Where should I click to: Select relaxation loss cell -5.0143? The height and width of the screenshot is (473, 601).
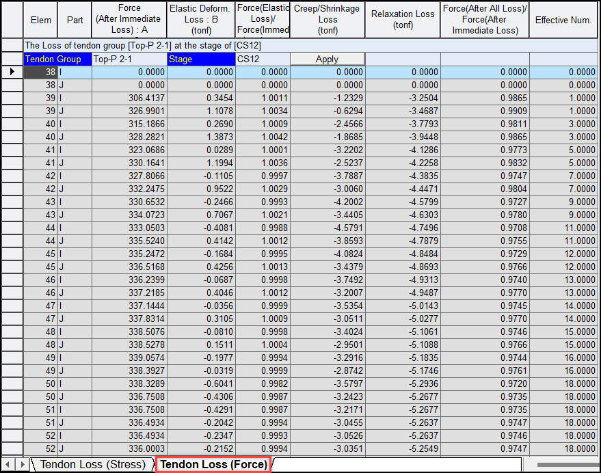click(x=403, y=306)
